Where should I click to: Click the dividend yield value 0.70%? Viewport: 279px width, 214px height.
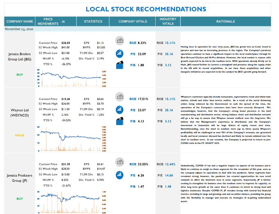(x=101, y=180)
